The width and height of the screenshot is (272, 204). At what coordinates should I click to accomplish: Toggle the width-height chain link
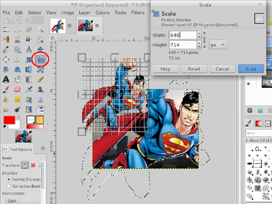click(205, 40)
